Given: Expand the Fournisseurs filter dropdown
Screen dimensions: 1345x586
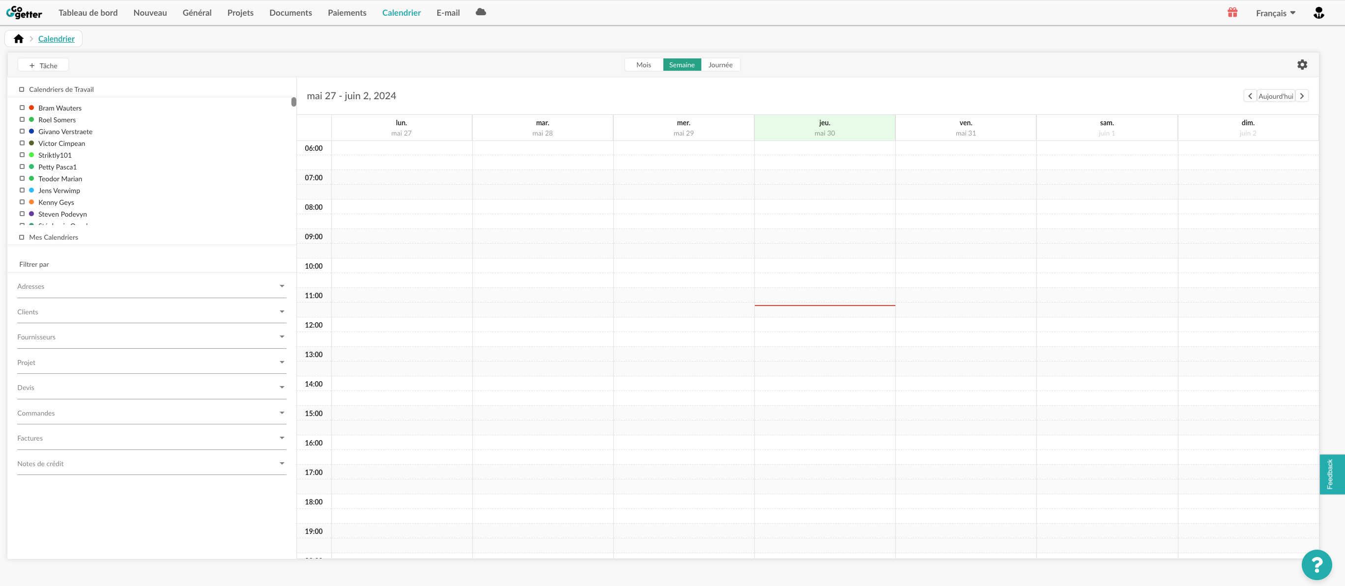Looking at the screenshot, I should click(x=151, y=337).
